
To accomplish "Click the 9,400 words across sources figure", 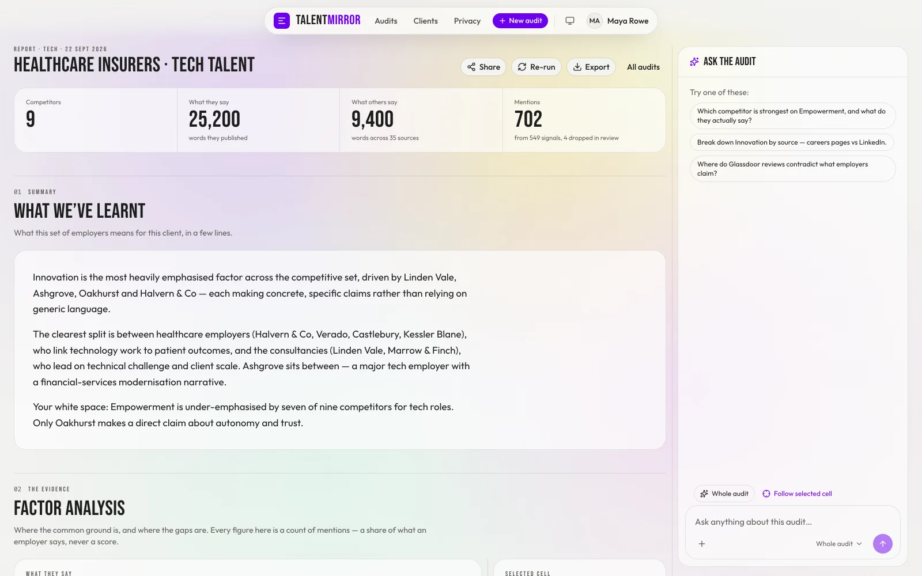I will point(372,119).
